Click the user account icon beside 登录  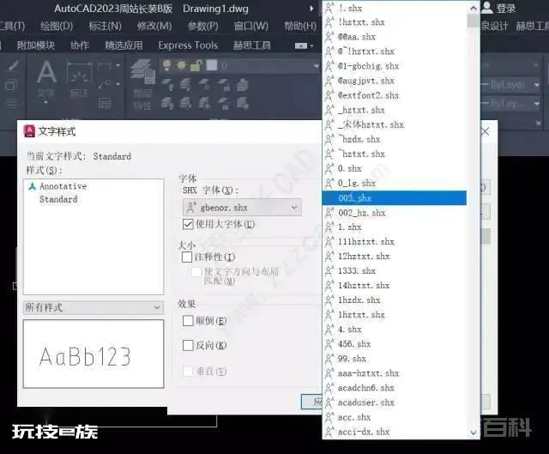tap(487, 8)
